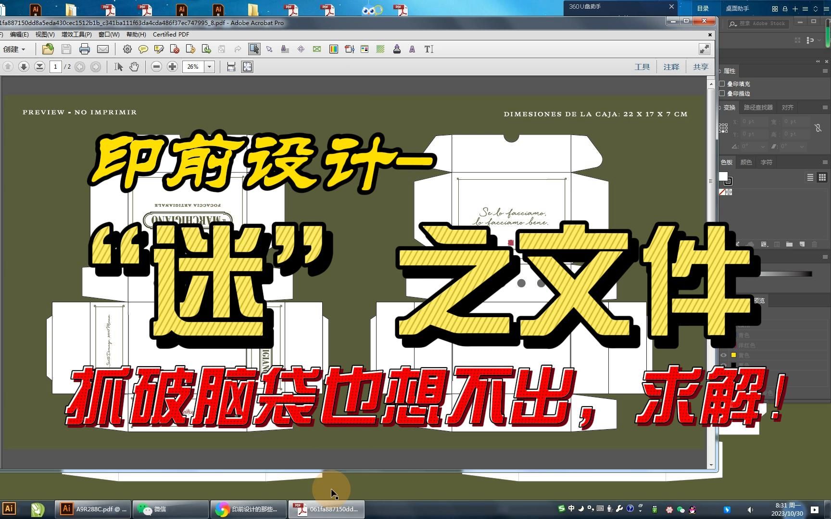Open the 帮助(H) menu
Viewport: 831px width, 519px height.
pos(136,35)
